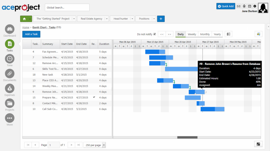270x151 pixels.
Task: Go to Documents via paperclip icon
Action: click(x=10, y=74)
